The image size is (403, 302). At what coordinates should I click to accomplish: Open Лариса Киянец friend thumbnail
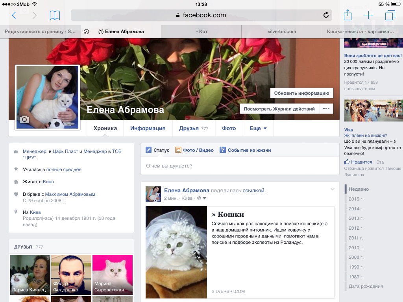[30, 275]
